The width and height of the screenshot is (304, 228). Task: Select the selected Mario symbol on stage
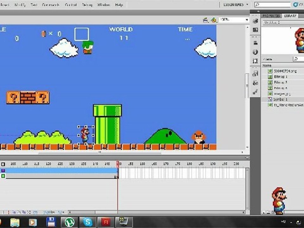tap(85, 135)
